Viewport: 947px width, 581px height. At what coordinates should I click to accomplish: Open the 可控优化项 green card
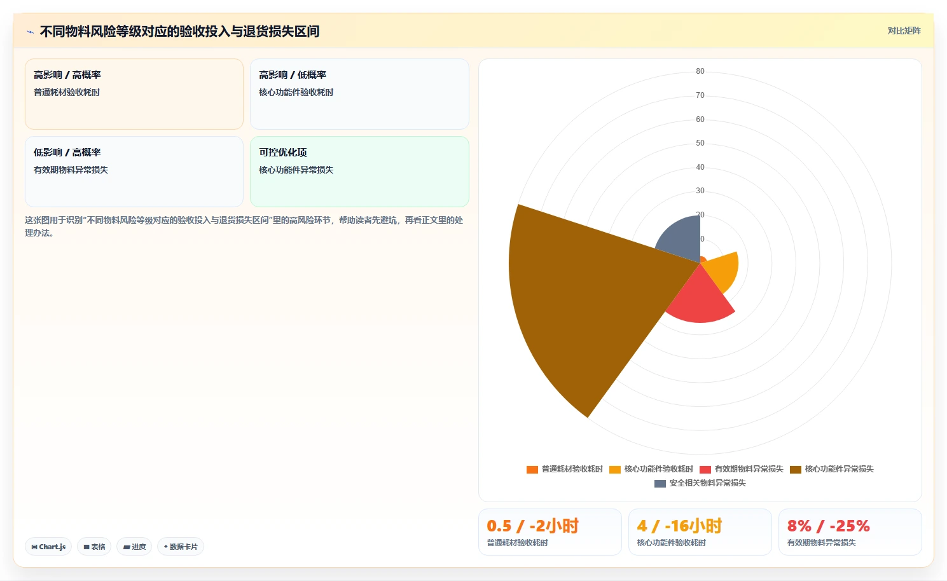[x=359, y=172]
